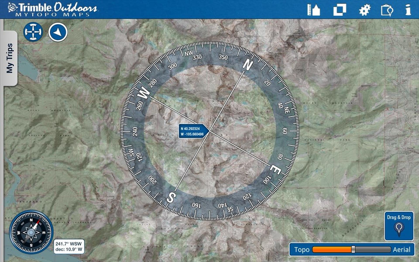Click the small compass widget at bottom left
419x262 pixels.
point(31,232)
